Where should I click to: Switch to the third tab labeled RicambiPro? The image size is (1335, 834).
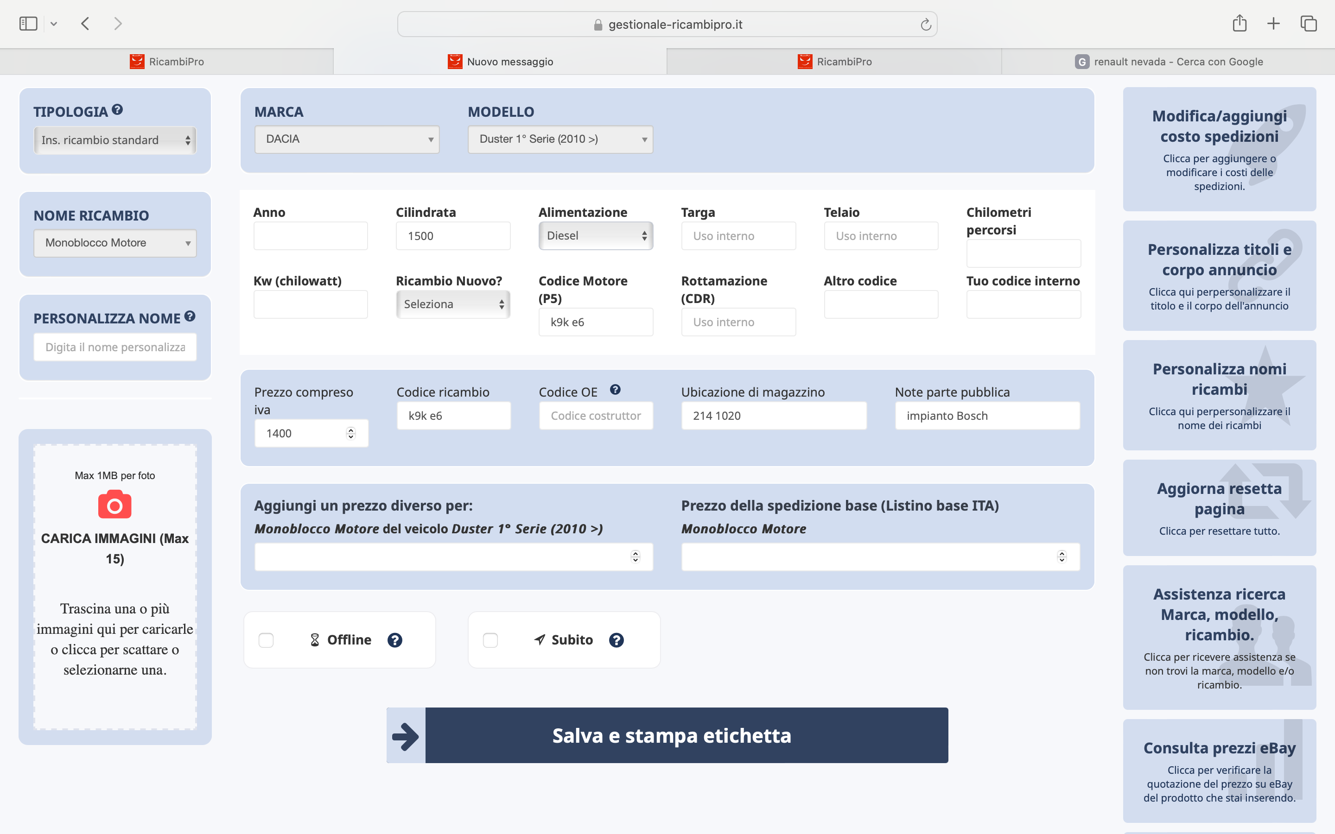click(x=834, y=62)
